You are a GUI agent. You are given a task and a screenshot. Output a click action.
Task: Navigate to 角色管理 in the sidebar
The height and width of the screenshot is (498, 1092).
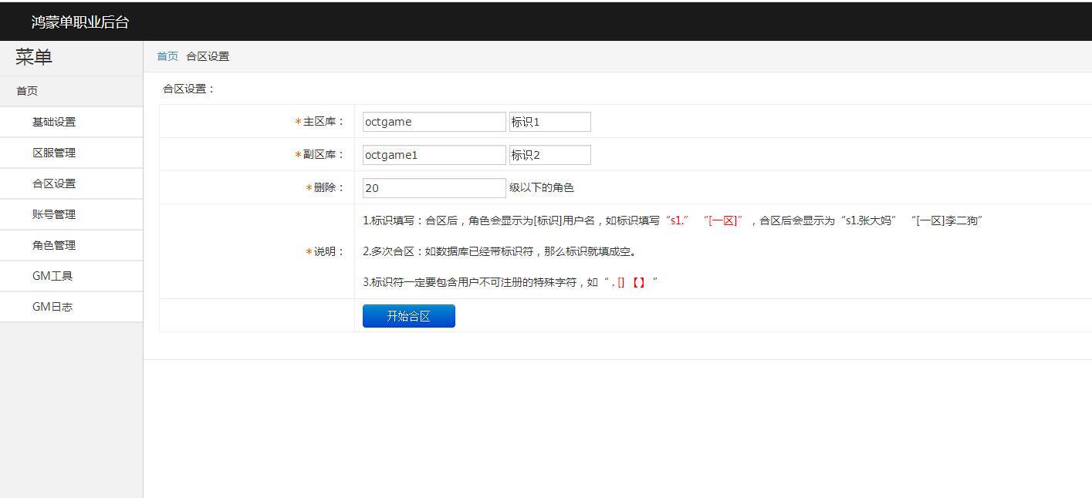[54, 245]
